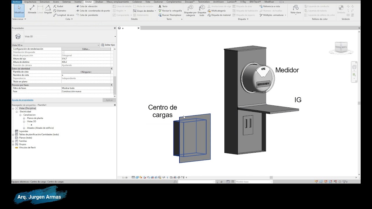
Task: Switch to the Enscape ribbon tab
Action: pos(189,2)
